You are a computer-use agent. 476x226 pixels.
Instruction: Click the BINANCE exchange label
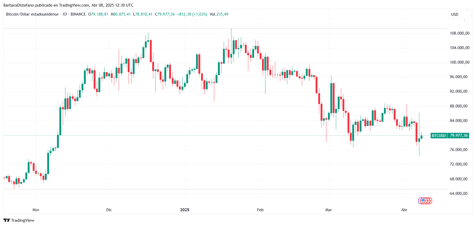click(x=78, y=14)
